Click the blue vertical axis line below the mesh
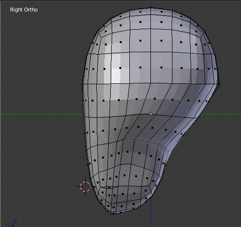 point(151,212)
